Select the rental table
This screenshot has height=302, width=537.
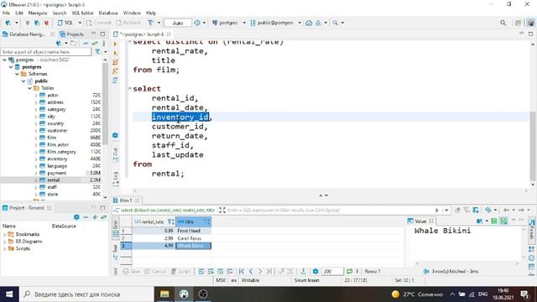coord(54,180)
